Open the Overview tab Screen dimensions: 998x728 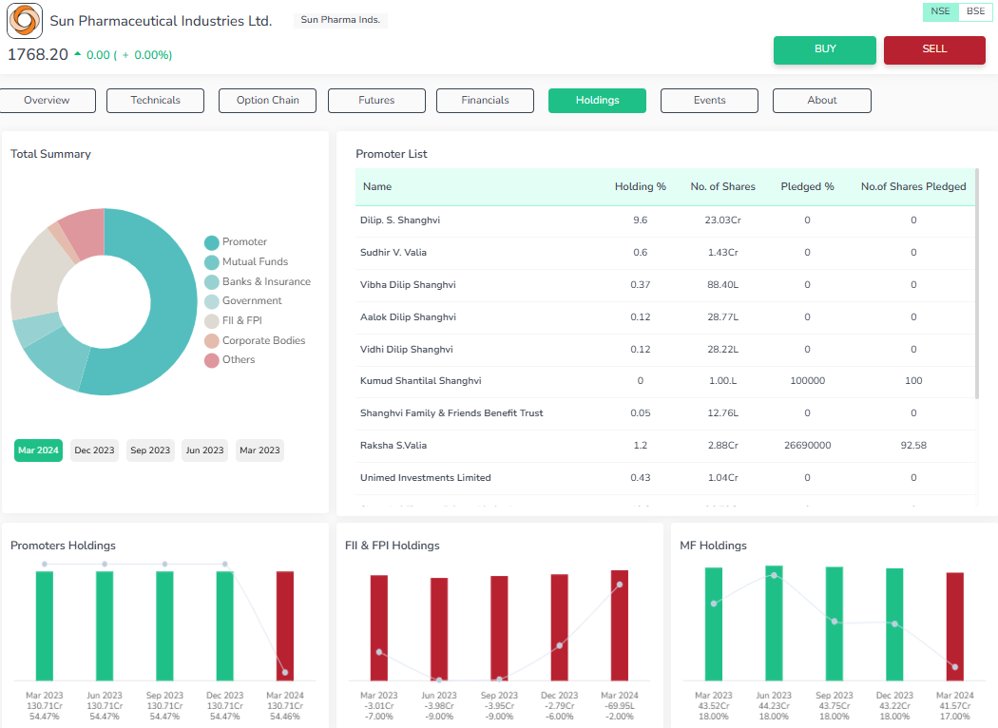point(48,101)
